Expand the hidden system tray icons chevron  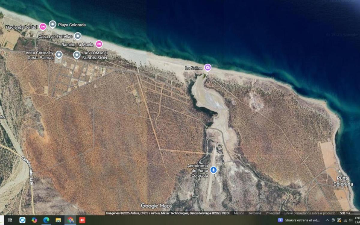coord(327,220)
